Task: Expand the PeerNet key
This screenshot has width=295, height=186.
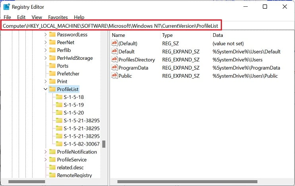Action: (46, 42)
